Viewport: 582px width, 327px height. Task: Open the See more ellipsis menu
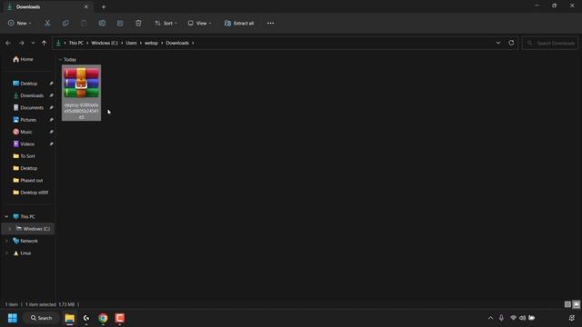[x=271, y=23]
